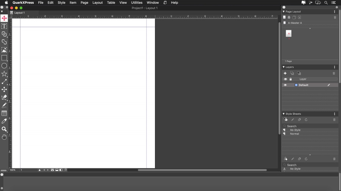The width and height of the screenshot is (341, 191).
Task: Select the Eyedropper tool
Action: 4,121
